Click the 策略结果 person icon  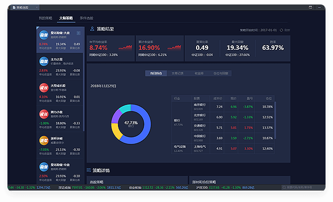[92, 29]
